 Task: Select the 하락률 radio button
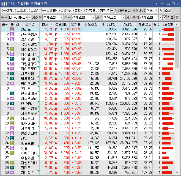point(83,10)
